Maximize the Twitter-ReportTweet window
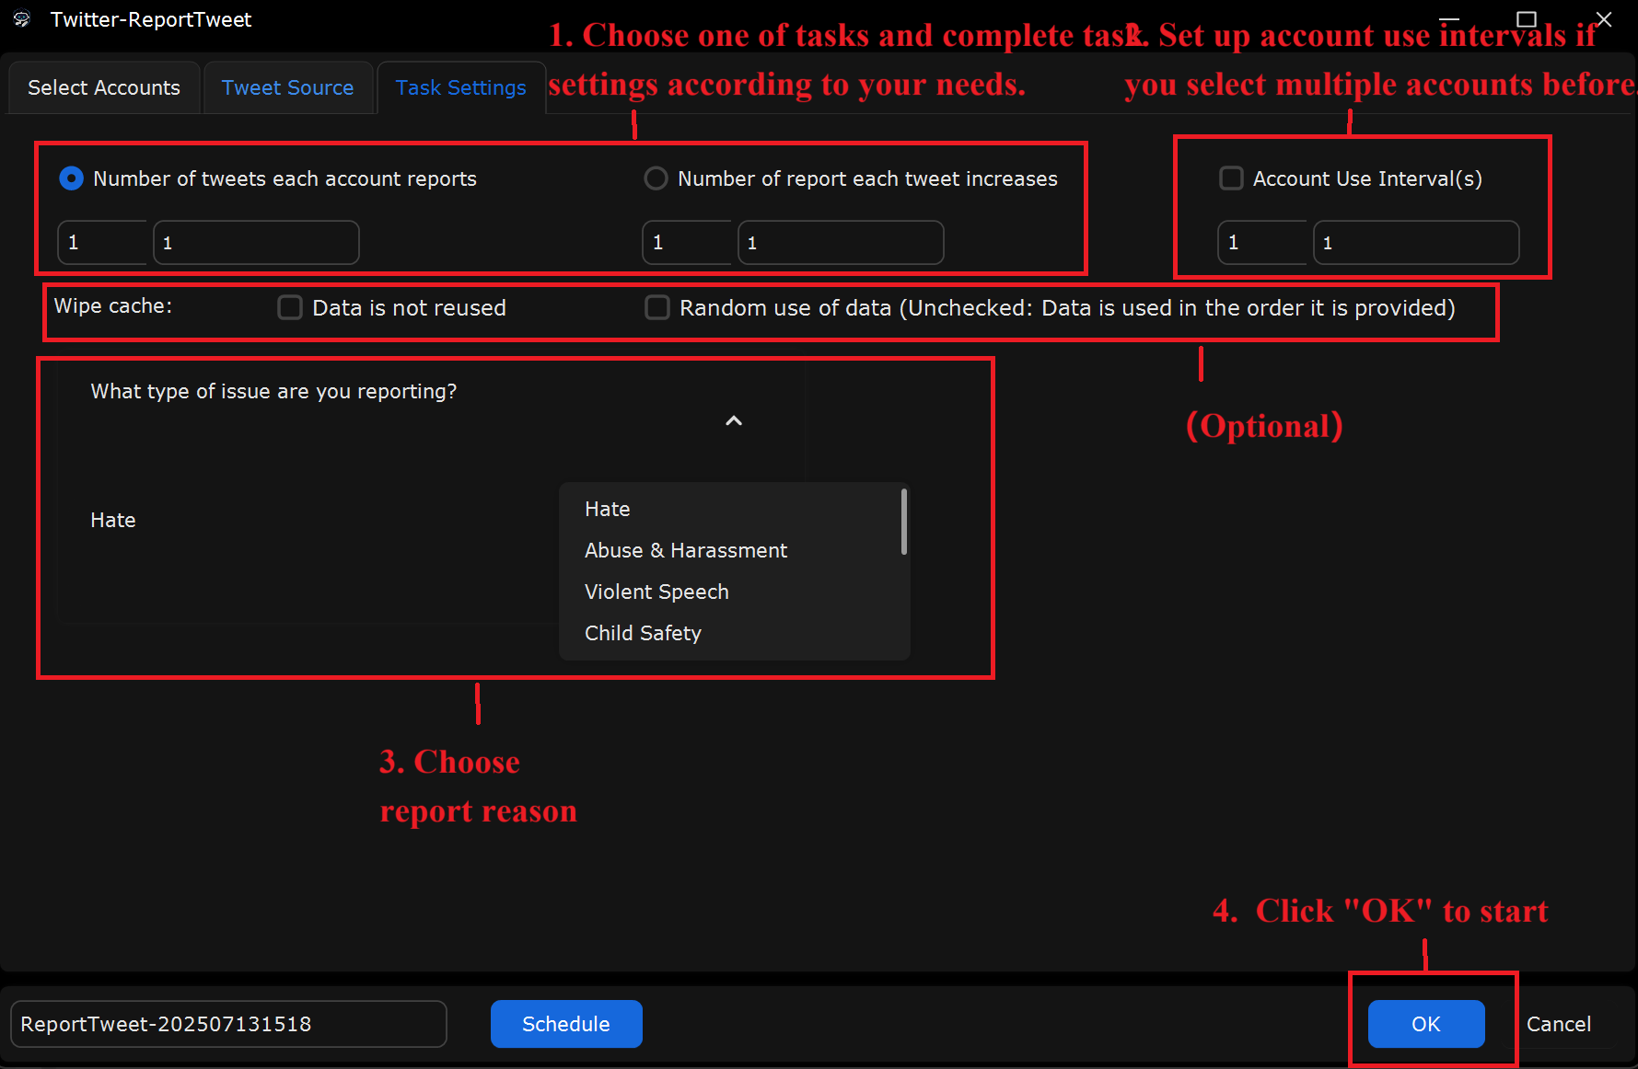This screenshot has height=1069, width=1638. click(x=1527, y=19)
